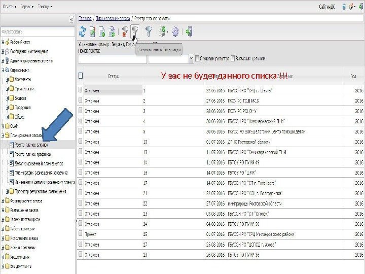Click the logout icon at far top right
365x274 pixels.
tap(360, 7)
